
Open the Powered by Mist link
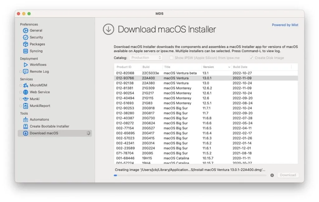(x=285, y=25)
